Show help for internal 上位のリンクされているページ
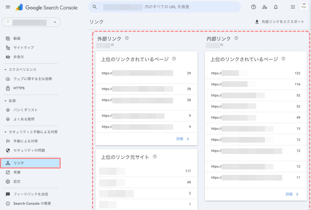The height and width of the screenshot is (210, 311). tap(283, 59)
